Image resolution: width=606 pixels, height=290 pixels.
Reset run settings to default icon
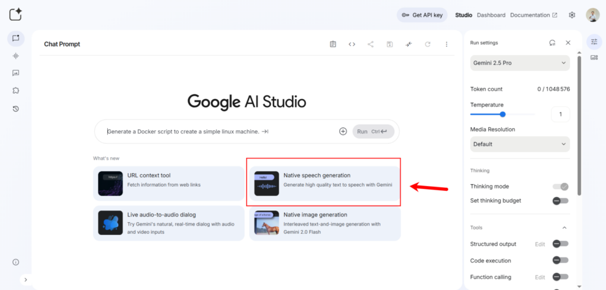(x=552, y=43)
